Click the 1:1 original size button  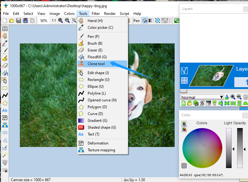tap(54, 21)
